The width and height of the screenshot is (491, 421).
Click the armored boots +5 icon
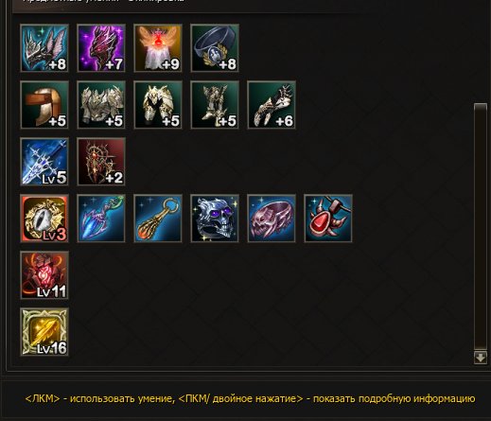tap(215, 105)
